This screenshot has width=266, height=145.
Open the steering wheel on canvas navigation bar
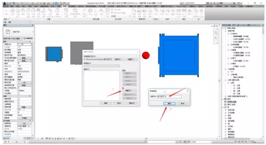[216, 32]
